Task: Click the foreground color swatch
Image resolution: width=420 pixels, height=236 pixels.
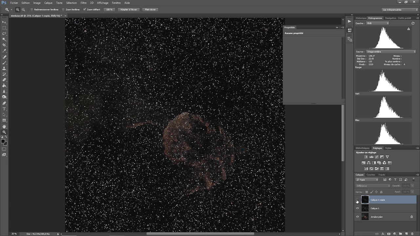Action: (x=3, y=141)
